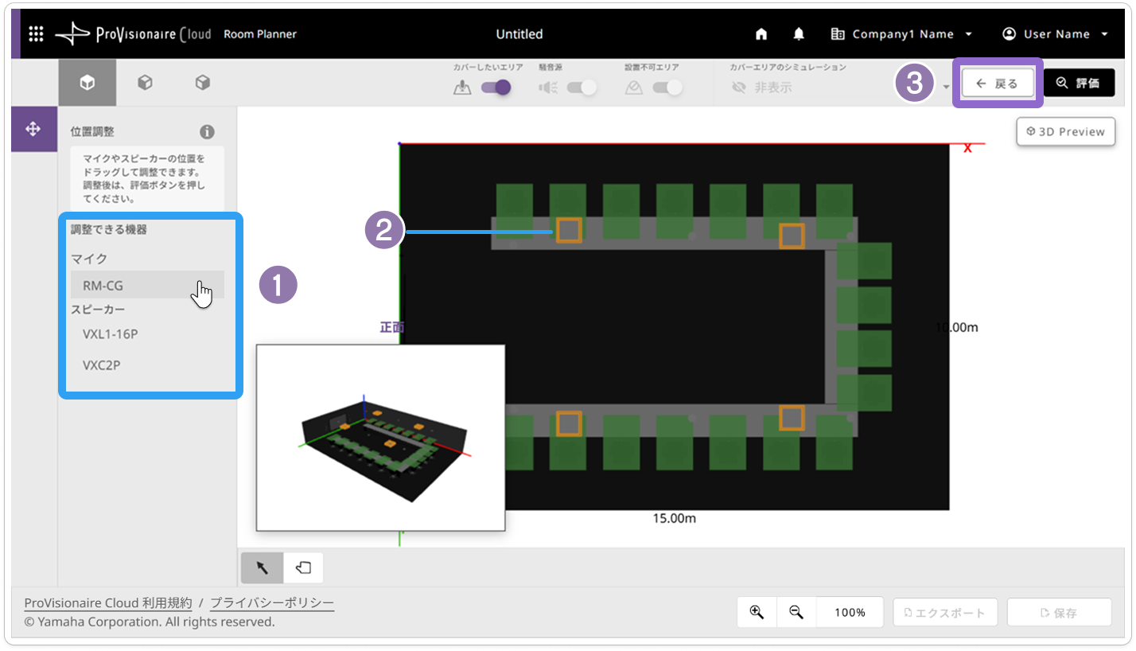
Task: Open the 3D Preview button
Action: 1066,131
